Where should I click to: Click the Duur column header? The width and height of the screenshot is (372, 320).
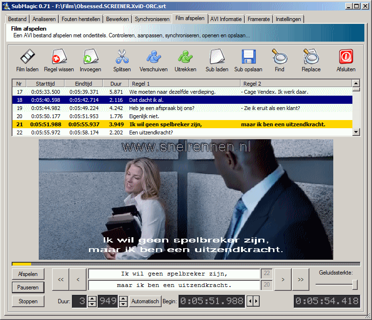click(116, 84)
